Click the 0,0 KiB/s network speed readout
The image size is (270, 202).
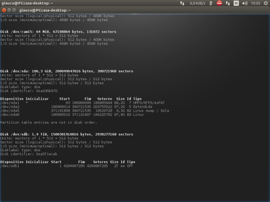click(x=197, y=3)
